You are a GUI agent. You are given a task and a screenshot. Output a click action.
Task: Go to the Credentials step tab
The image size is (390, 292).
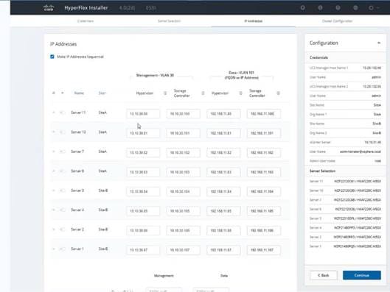(86, 21)
